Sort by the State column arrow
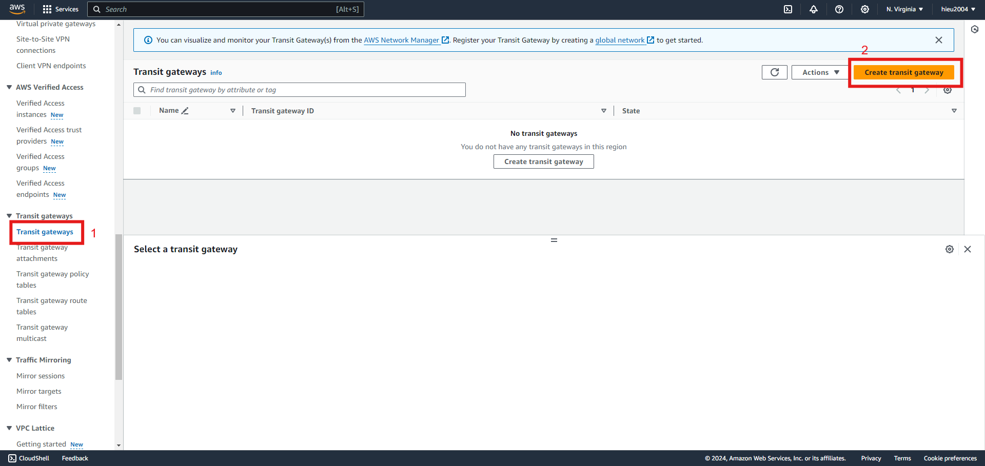This screenshot has width=985, height=466. 954,111
